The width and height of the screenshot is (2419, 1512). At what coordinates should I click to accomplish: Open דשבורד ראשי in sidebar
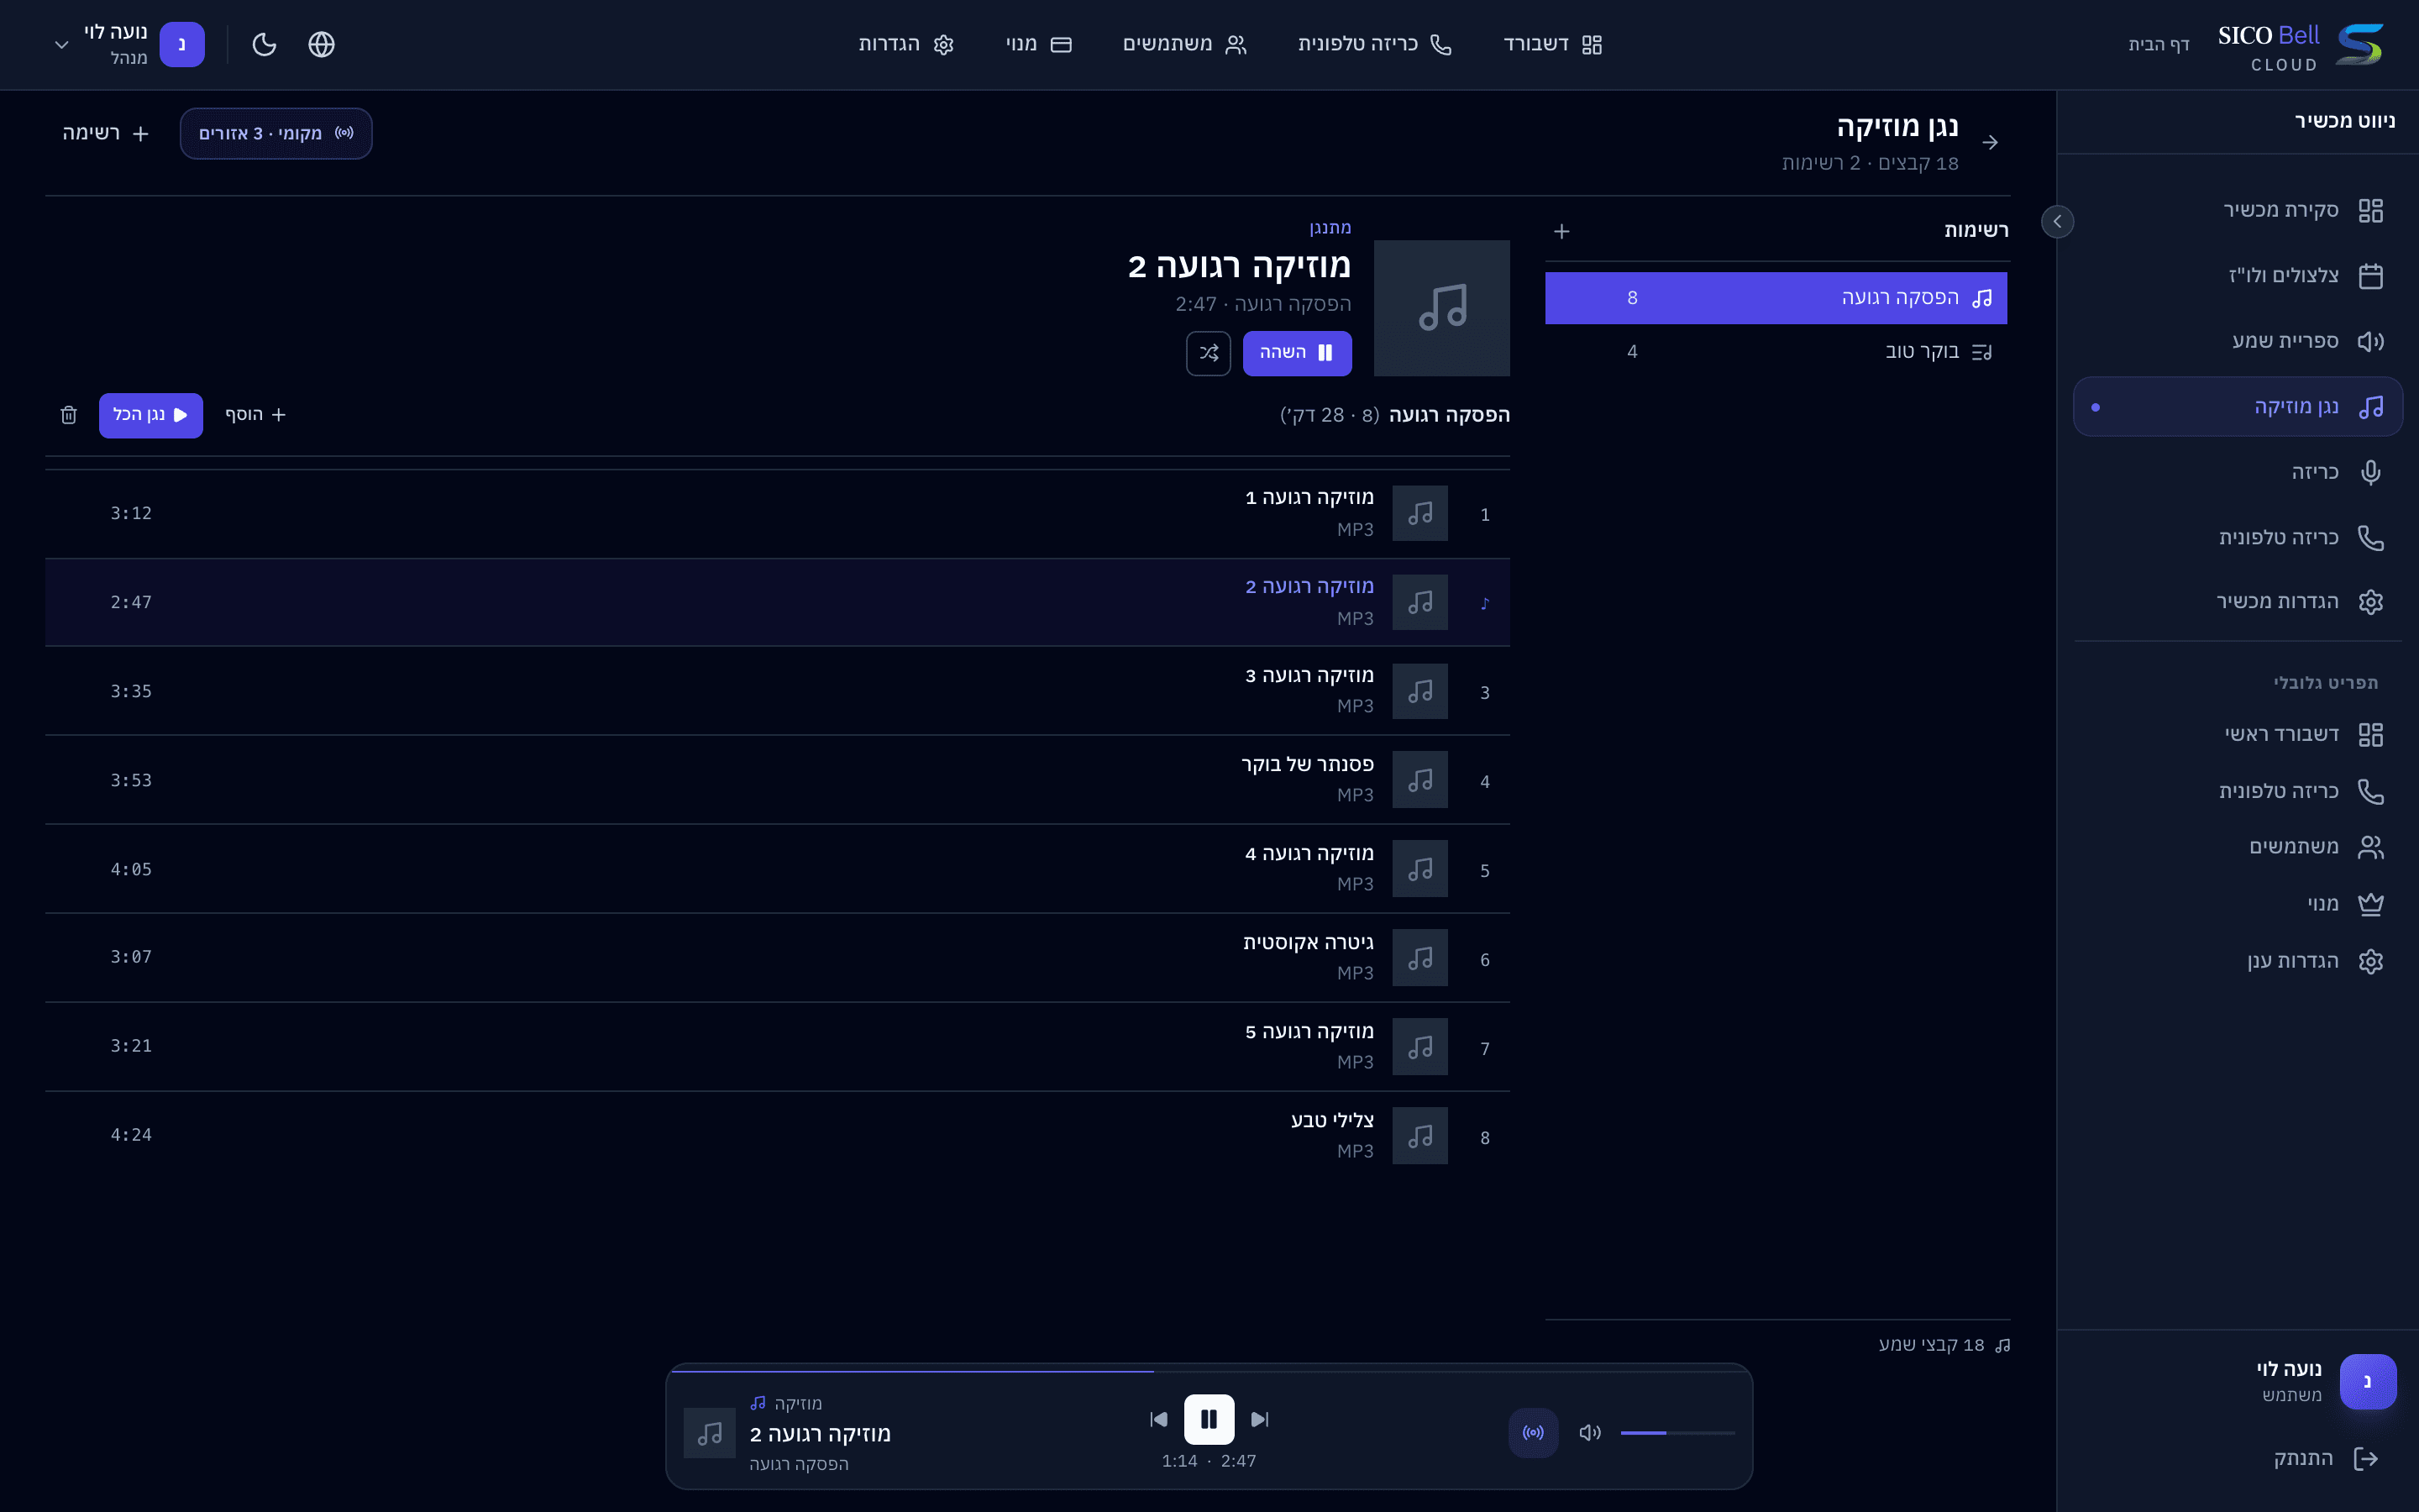2238,735
